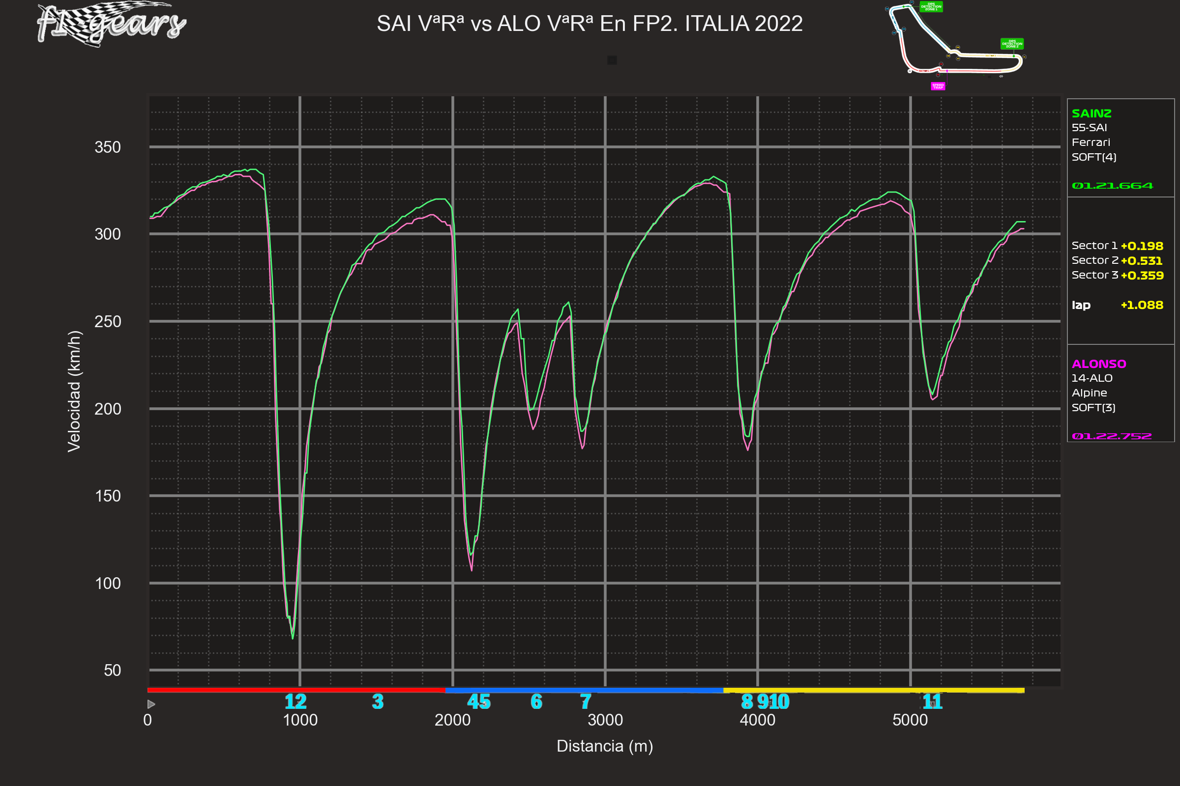Select turn 6 marker on the distance axis
Viewport: 1180px width, 786px height.
coord(536,702)
